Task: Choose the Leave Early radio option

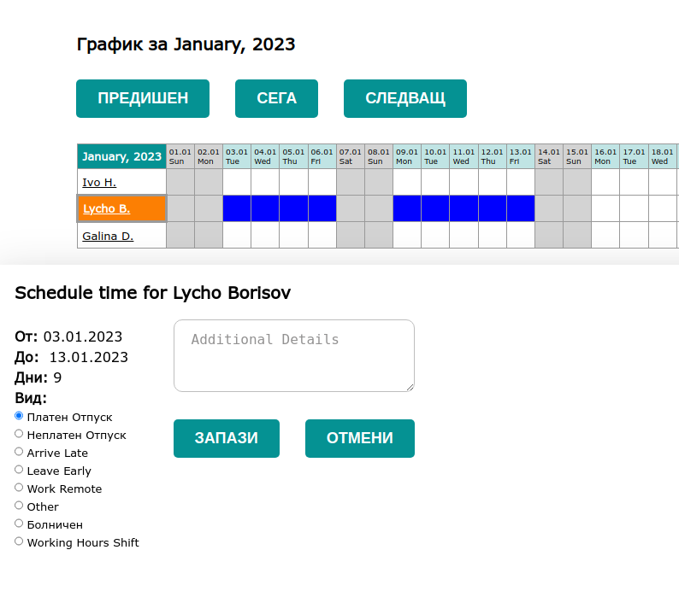Action: (19, 470)
